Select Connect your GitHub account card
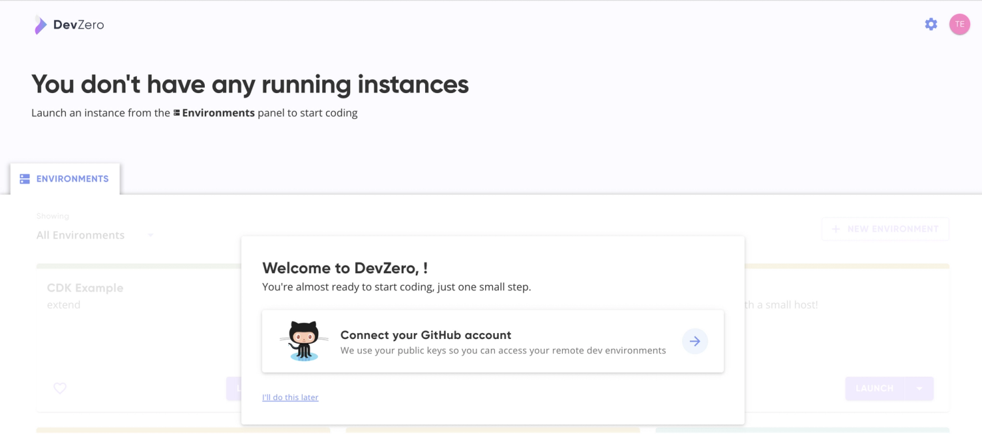The width and height of the screenshot is (982, 434). (493, 341)
